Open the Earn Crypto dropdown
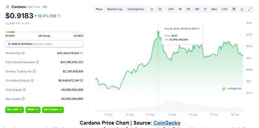The height and width of the screenshot is (128, 259). click(53, 110)
